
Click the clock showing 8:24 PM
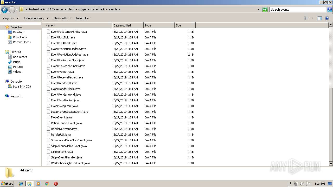tap(319, 184)
